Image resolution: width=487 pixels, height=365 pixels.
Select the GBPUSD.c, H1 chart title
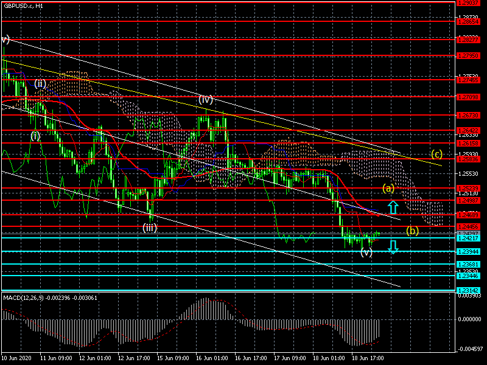click(x=23, y=6)
